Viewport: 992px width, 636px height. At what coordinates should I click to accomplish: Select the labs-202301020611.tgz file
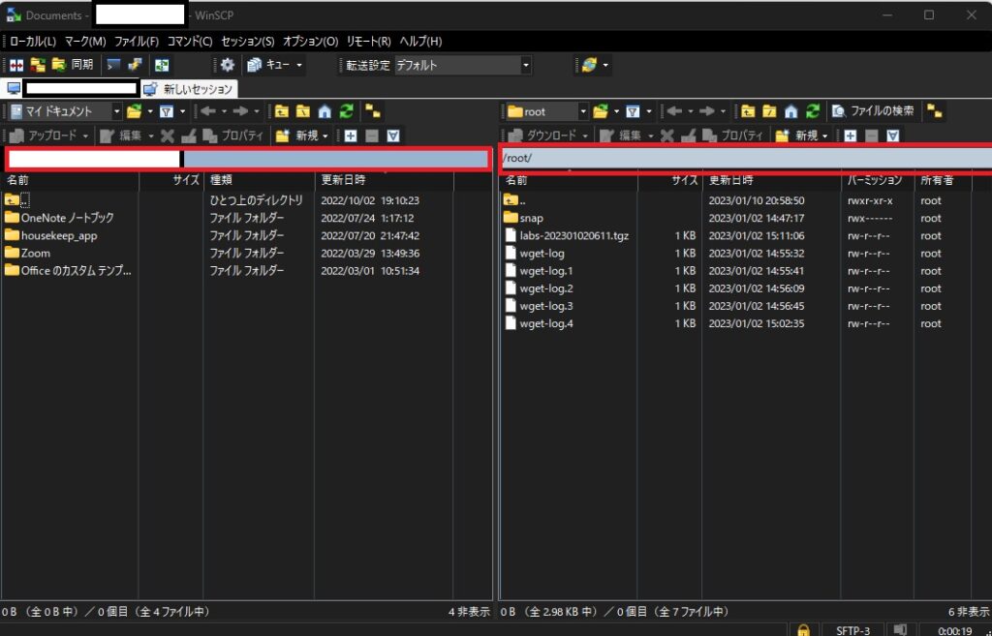click(x=573, y=236)
